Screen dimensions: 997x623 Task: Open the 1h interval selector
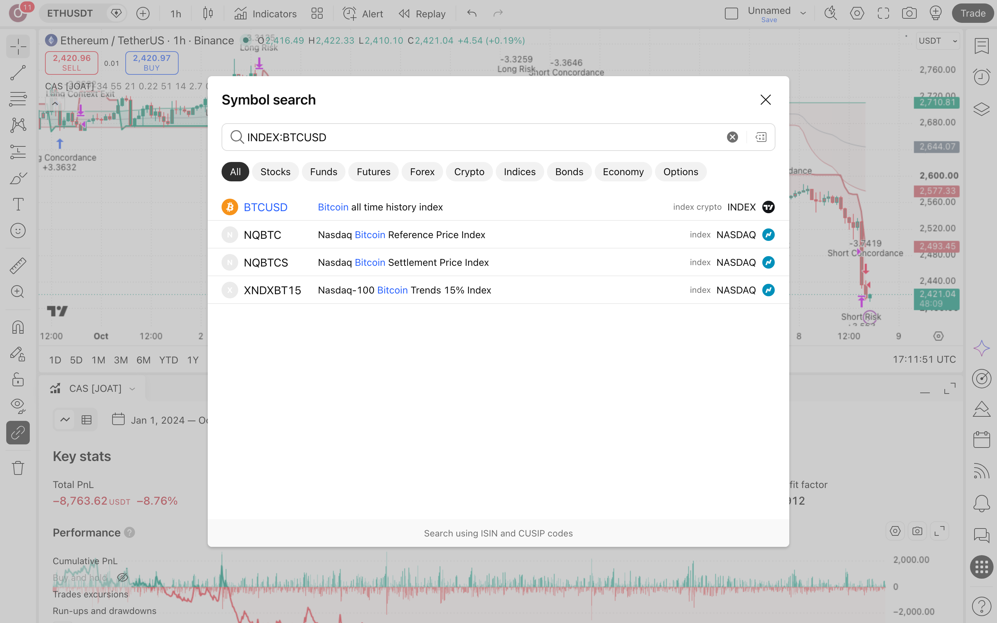176,13
